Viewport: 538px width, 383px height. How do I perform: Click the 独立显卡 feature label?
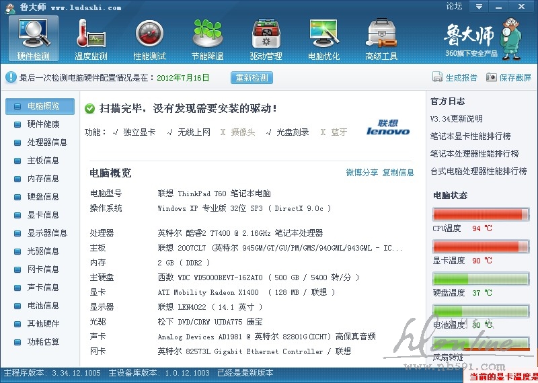(x=139, y=132)
